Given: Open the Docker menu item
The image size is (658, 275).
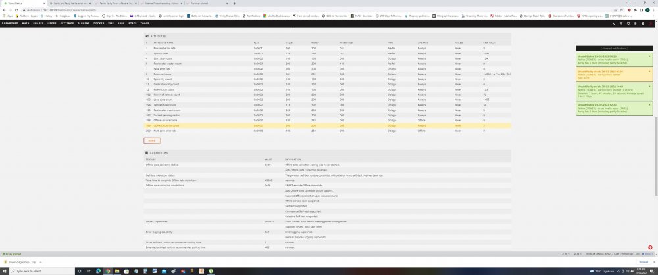Looking at the screenshot, I should click(99, 24).
